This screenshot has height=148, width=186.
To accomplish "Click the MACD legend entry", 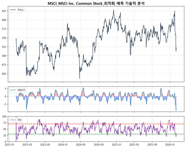I will [18, 90].
